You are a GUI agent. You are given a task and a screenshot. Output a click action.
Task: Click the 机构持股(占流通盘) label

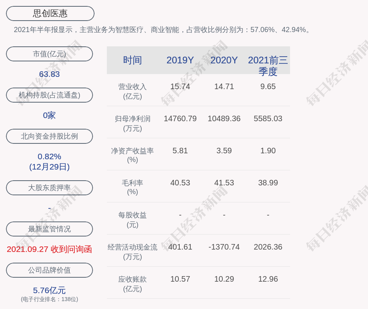tap(49, 95)
